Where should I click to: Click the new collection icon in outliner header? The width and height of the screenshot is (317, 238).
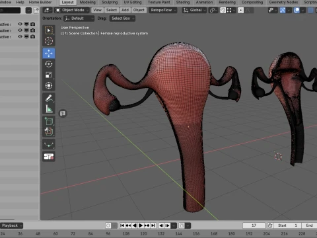36,11
